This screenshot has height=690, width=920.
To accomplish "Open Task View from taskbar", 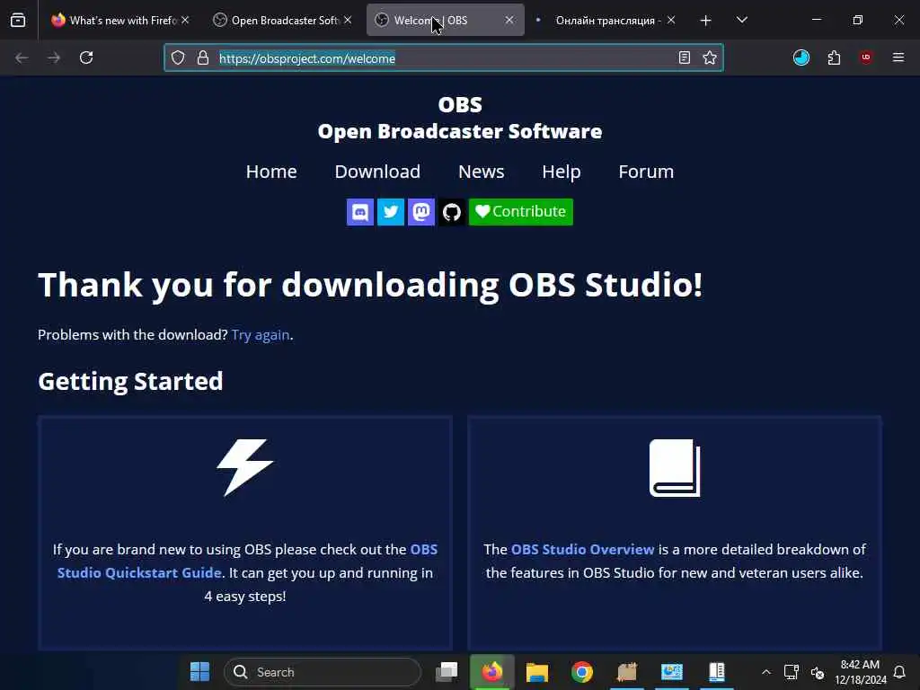I will click(x=447, y=672).
